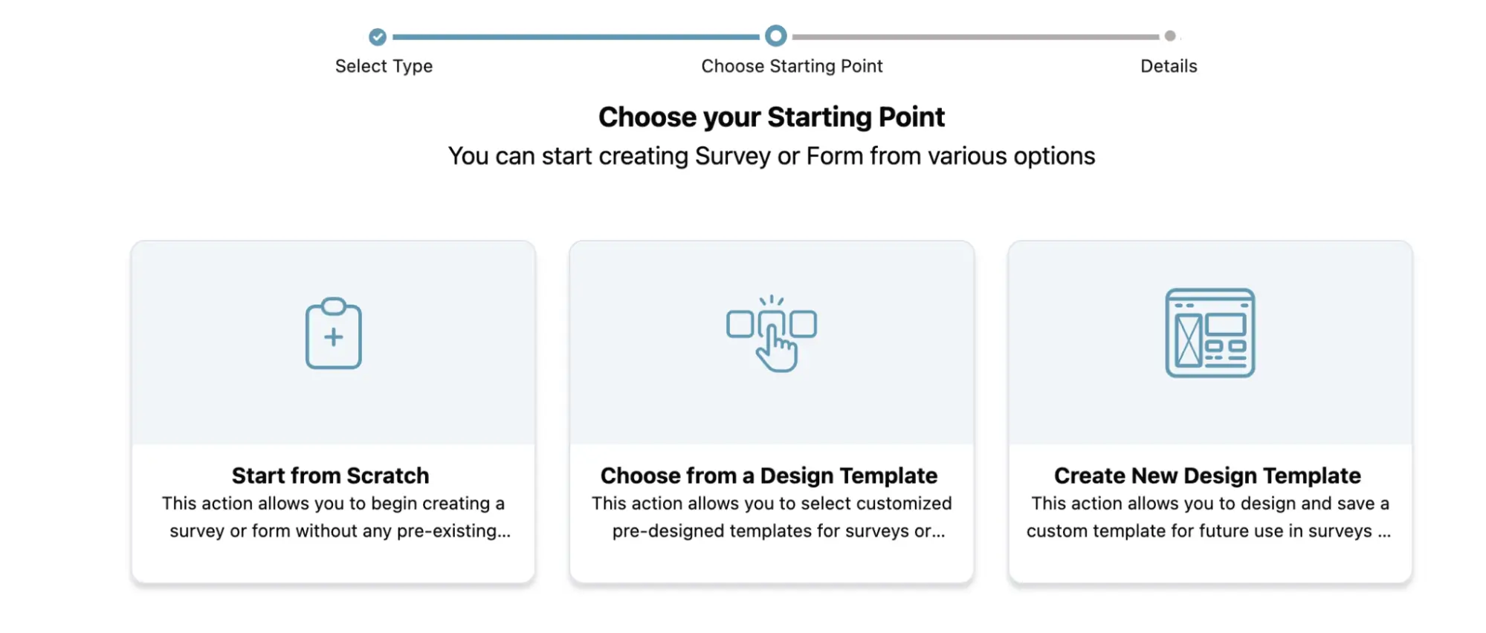The image size is (1486, 633).
Task: Click the completed checkmark step icon
Action: click(378, 36)
